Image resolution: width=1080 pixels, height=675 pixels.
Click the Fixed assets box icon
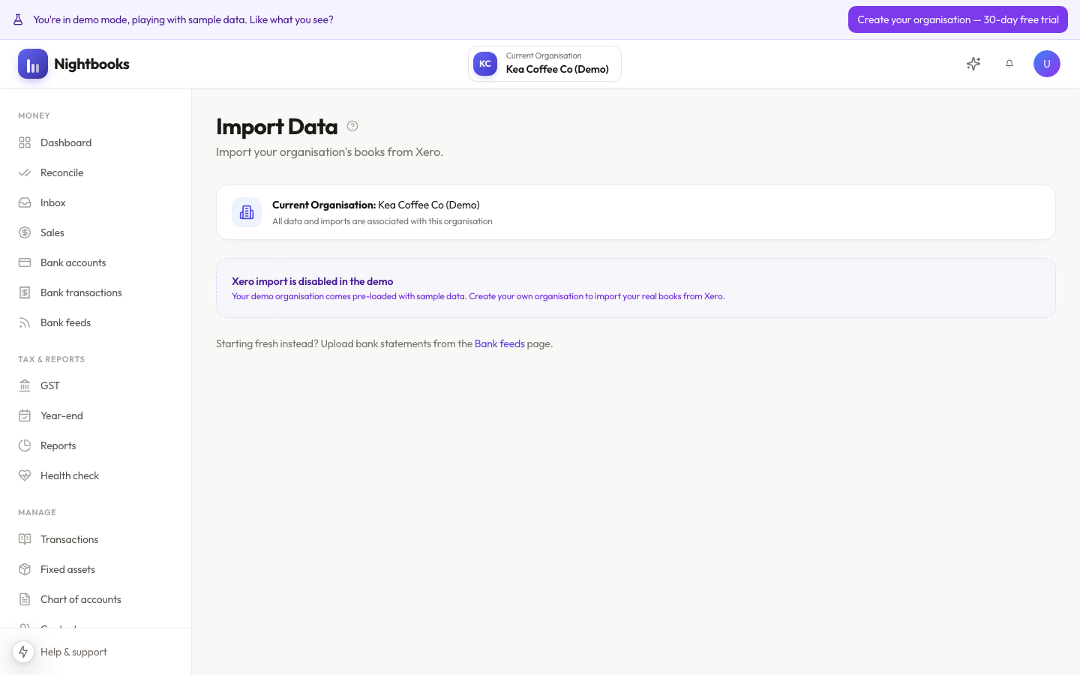[25, 569]
